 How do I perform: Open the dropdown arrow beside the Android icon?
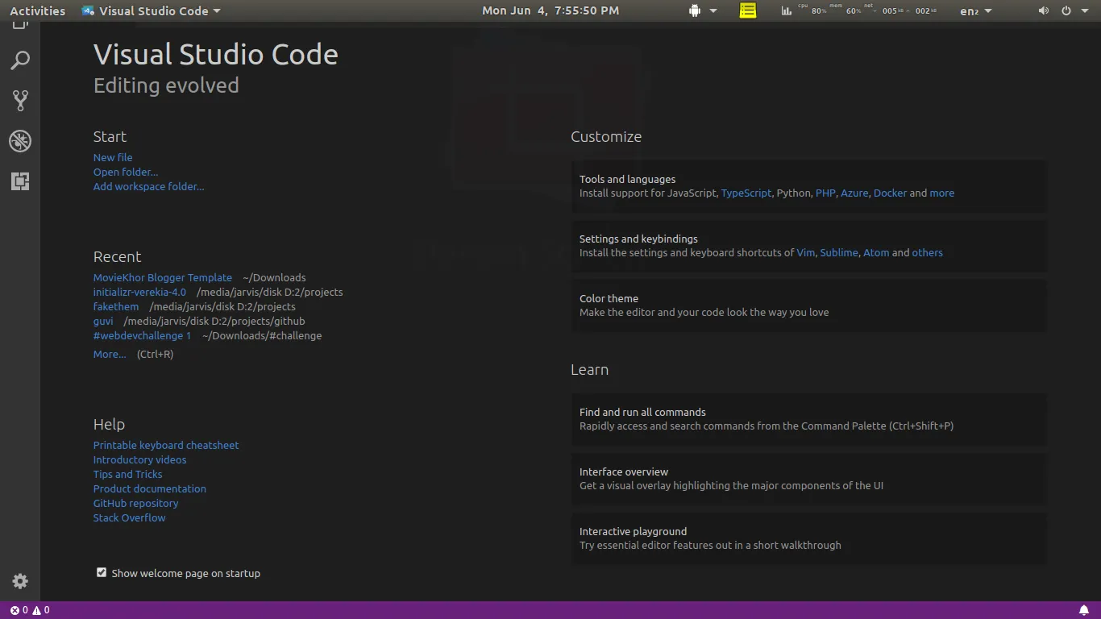point(713,10)
